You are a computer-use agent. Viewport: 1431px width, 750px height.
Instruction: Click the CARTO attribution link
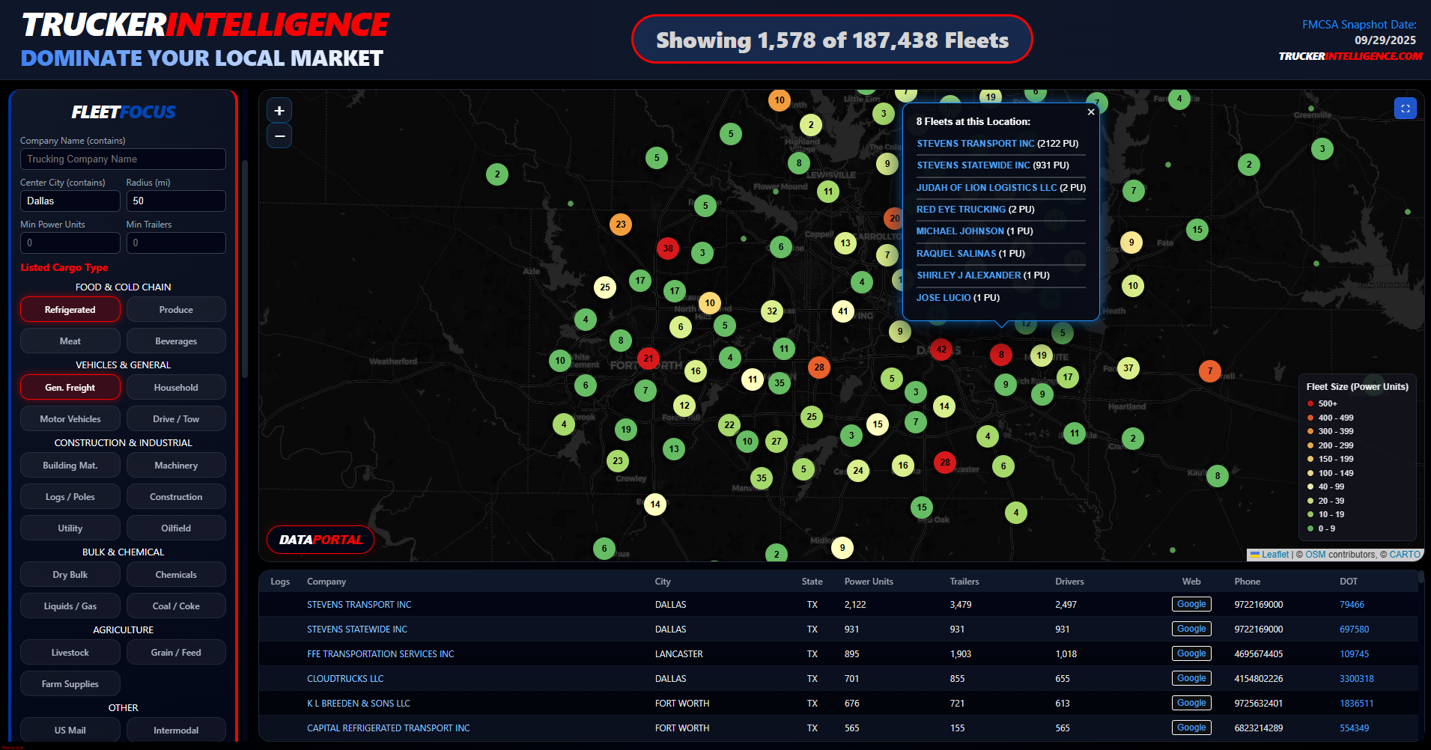pyautogui.click(x=1404, y=555)
